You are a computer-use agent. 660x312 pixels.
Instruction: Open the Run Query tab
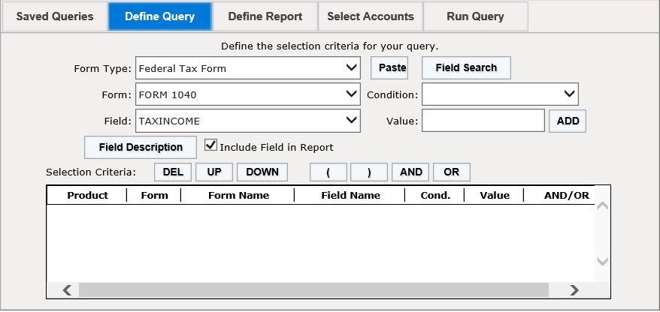tap(475, 16)
